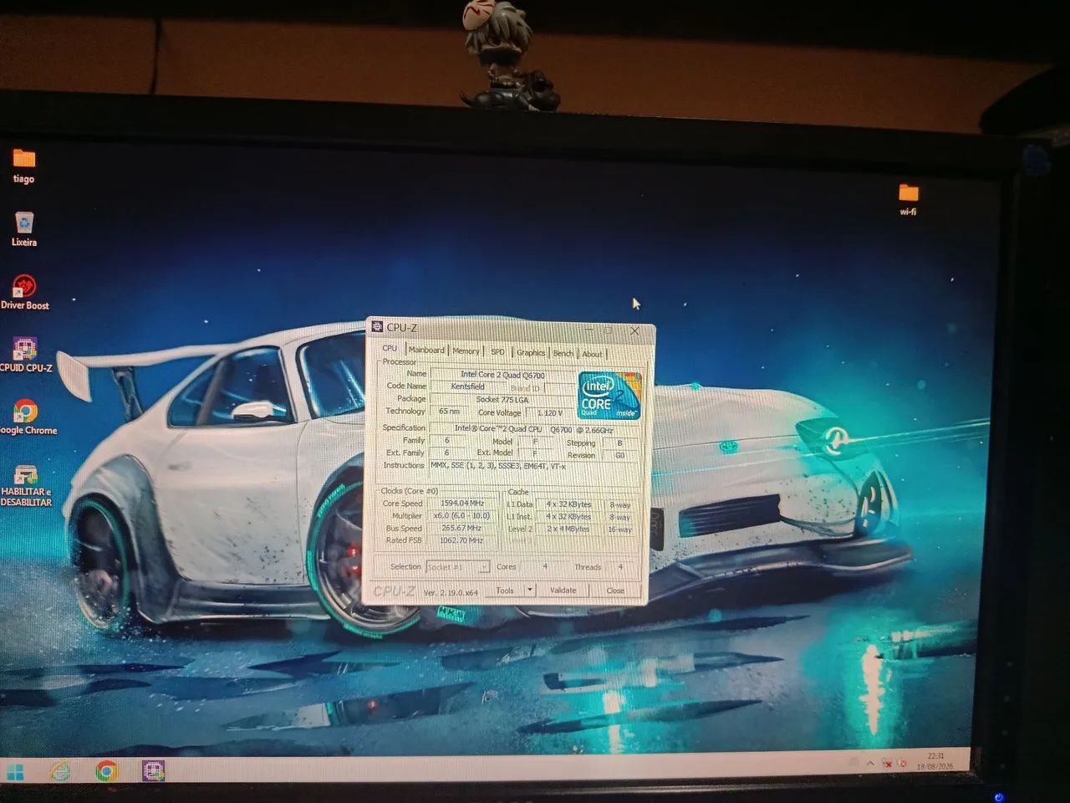
Task: Click the Revision value G0
Action: tap(619, 455)
